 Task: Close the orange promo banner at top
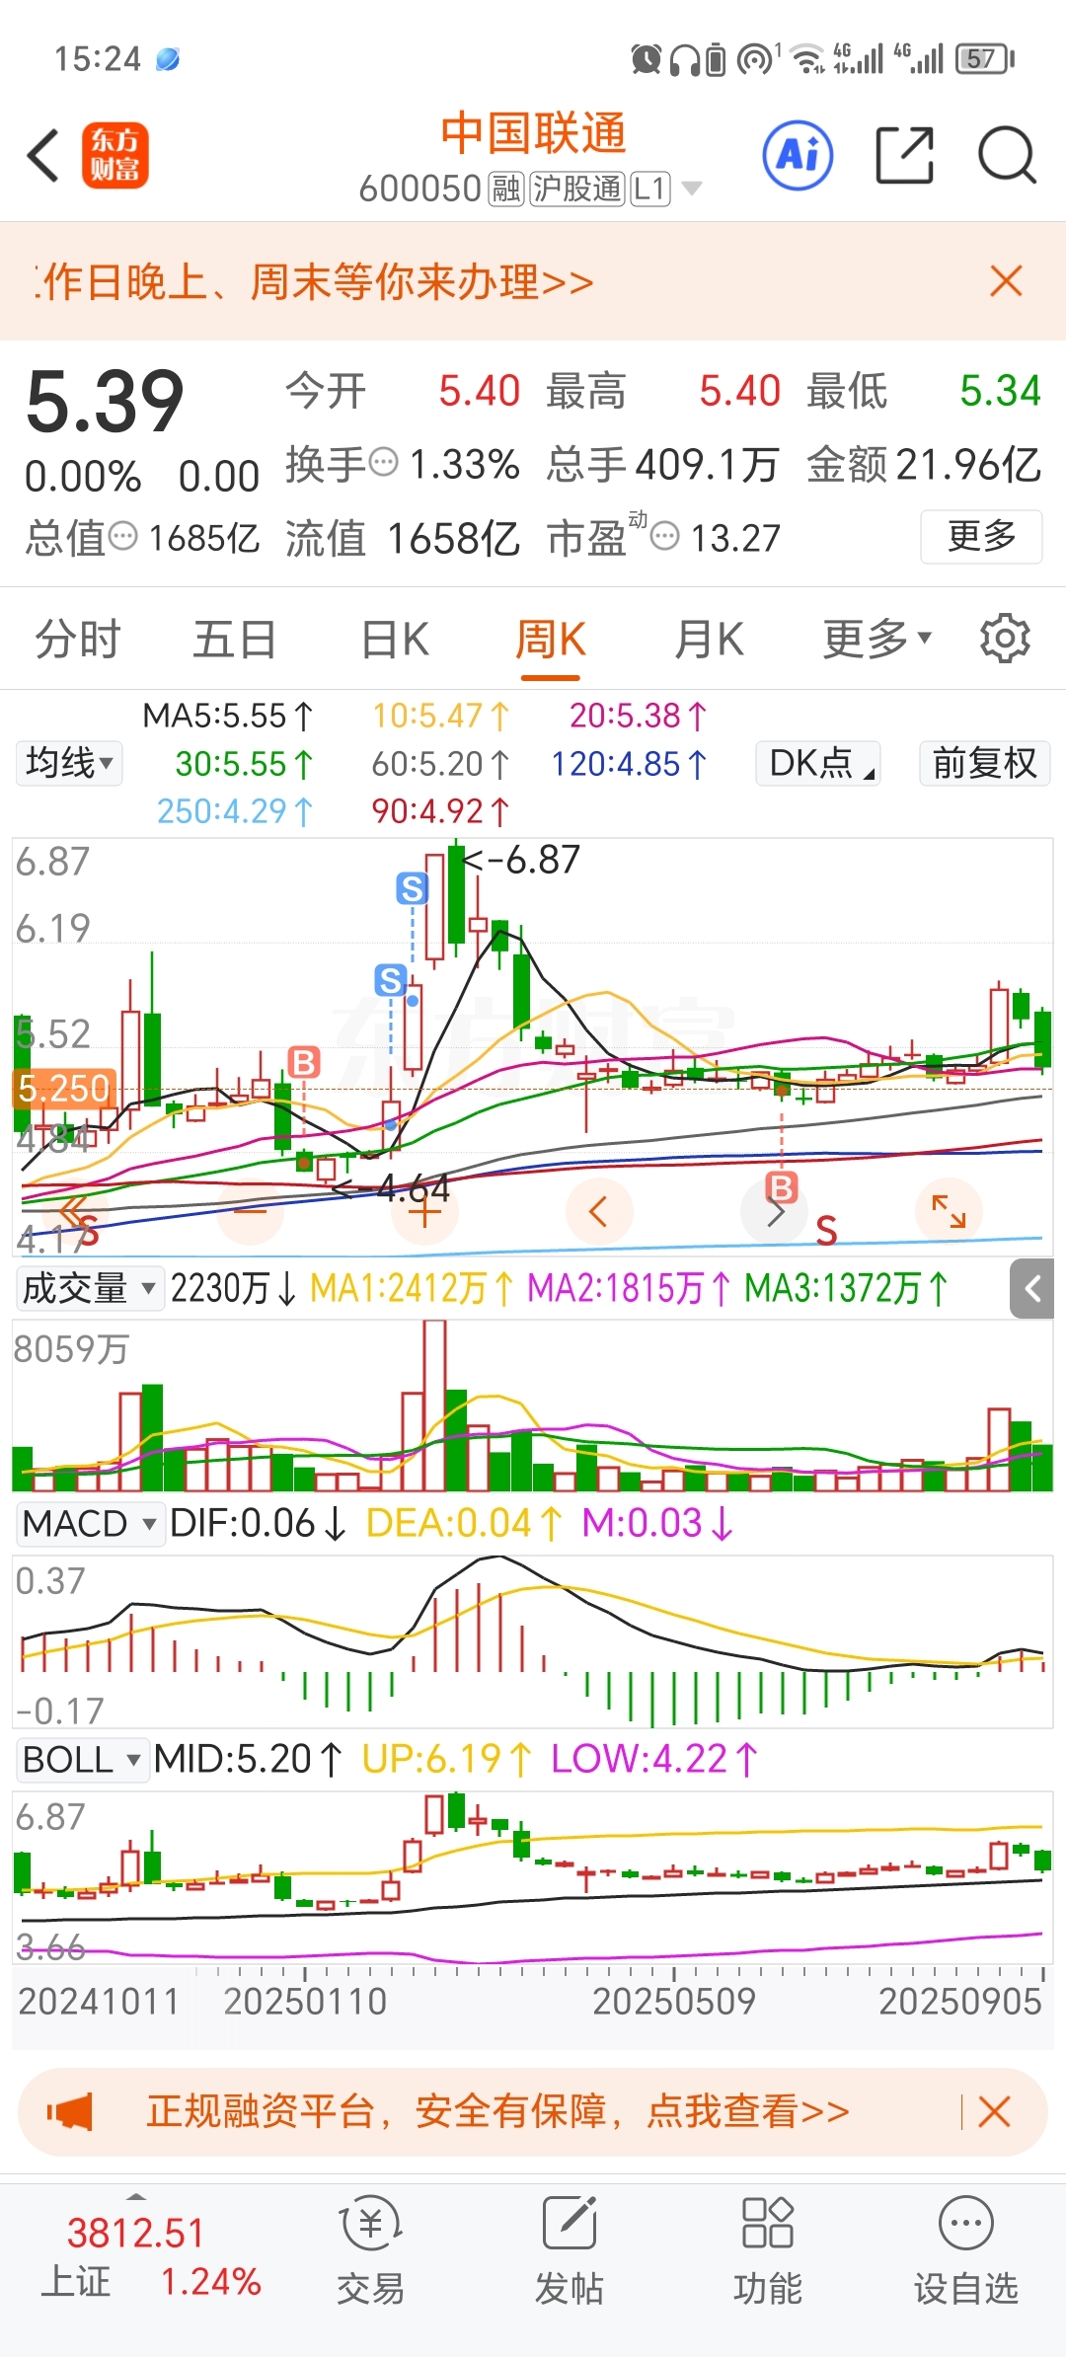pos(1006,281)
